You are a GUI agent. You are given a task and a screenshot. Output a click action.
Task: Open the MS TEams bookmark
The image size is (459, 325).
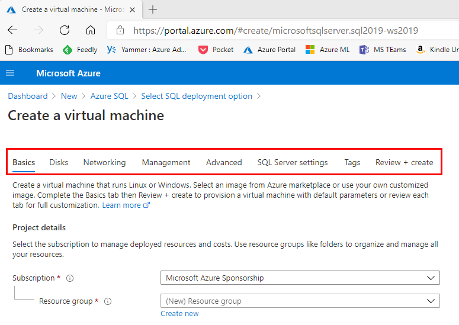click(383, 50)
